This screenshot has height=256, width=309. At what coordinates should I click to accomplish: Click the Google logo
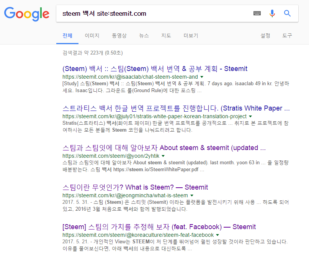point(26,14)
